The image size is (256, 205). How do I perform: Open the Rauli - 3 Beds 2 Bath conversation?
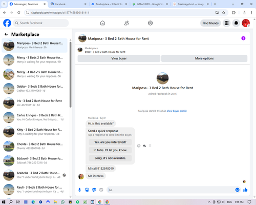click(x=34, y=189)
